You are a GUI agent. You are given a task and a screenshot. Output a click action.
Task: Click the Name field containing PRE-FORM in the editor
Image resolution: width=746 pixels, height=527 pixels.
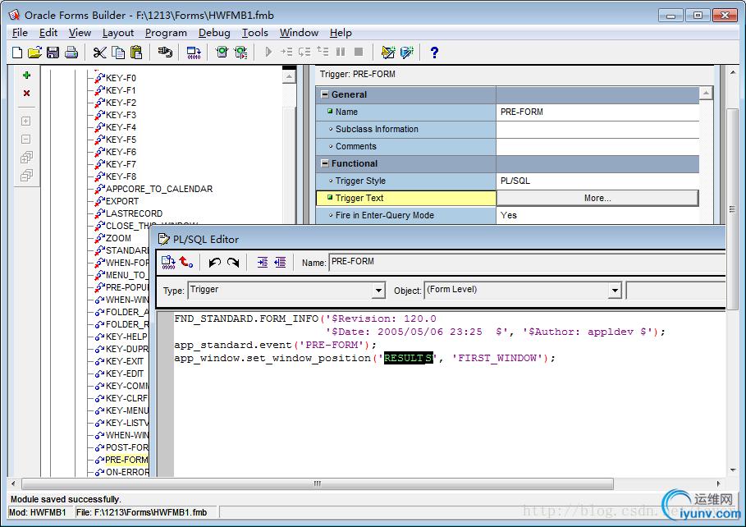(x=527, y=262)
